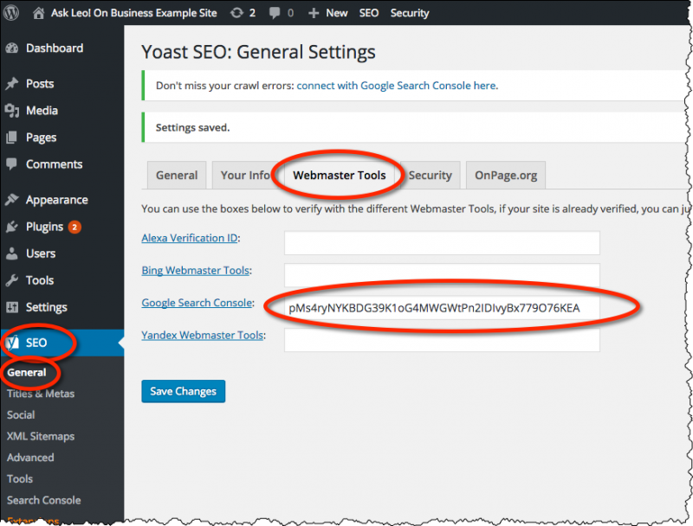The width and height of the screenshot is (693, 526).
Task: Focus the Bing Webmaster Tools field
Action: (442, 275)
